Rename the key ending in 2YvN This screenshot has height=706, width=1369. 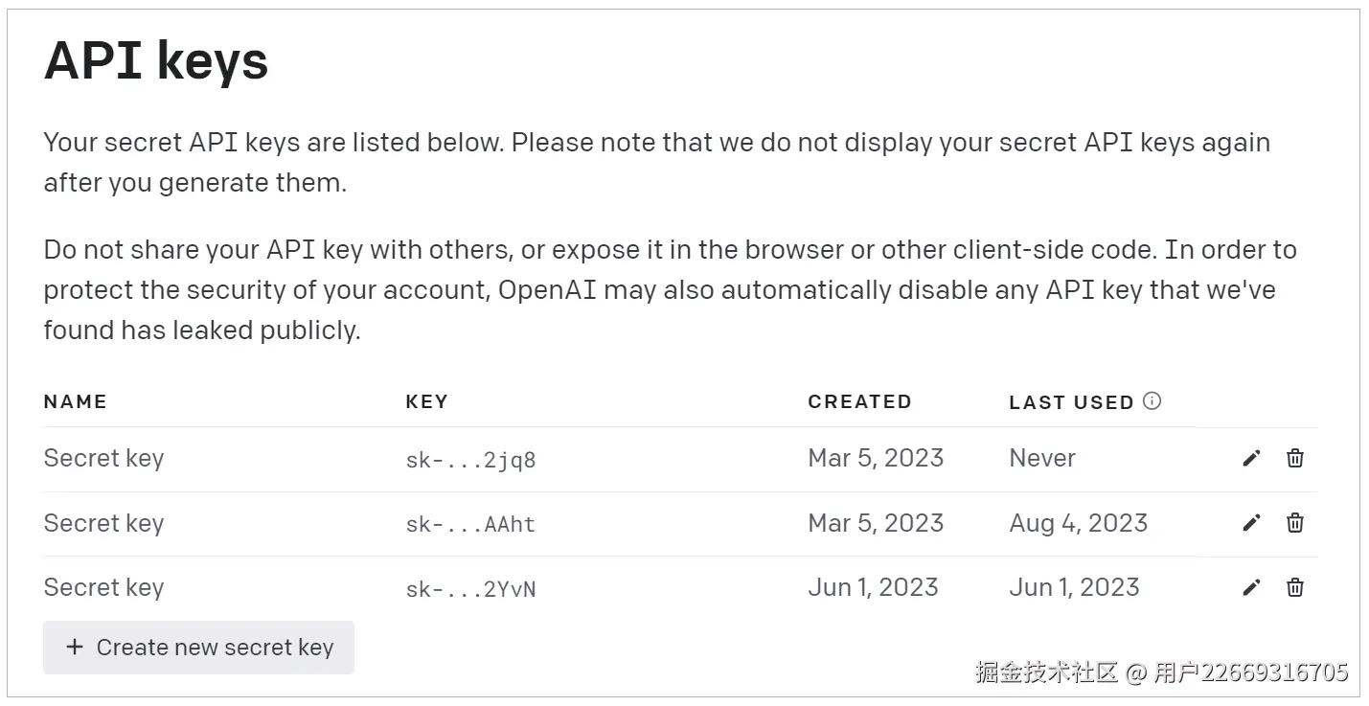(1251, 587)
